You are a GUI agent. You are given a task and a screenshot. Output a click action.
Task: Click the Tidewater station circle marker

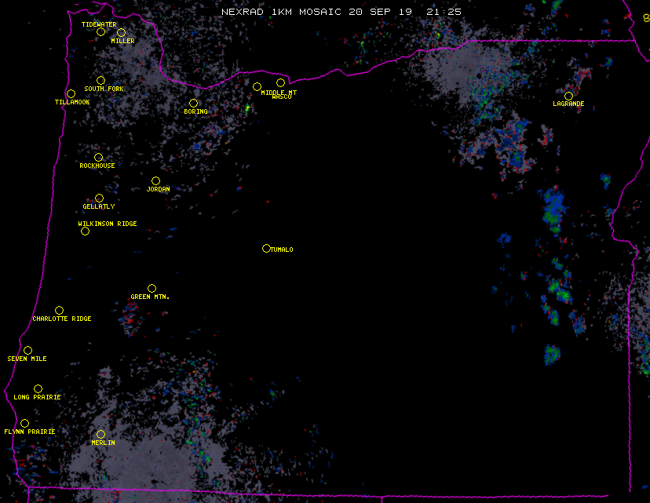[x=100, y=32]
